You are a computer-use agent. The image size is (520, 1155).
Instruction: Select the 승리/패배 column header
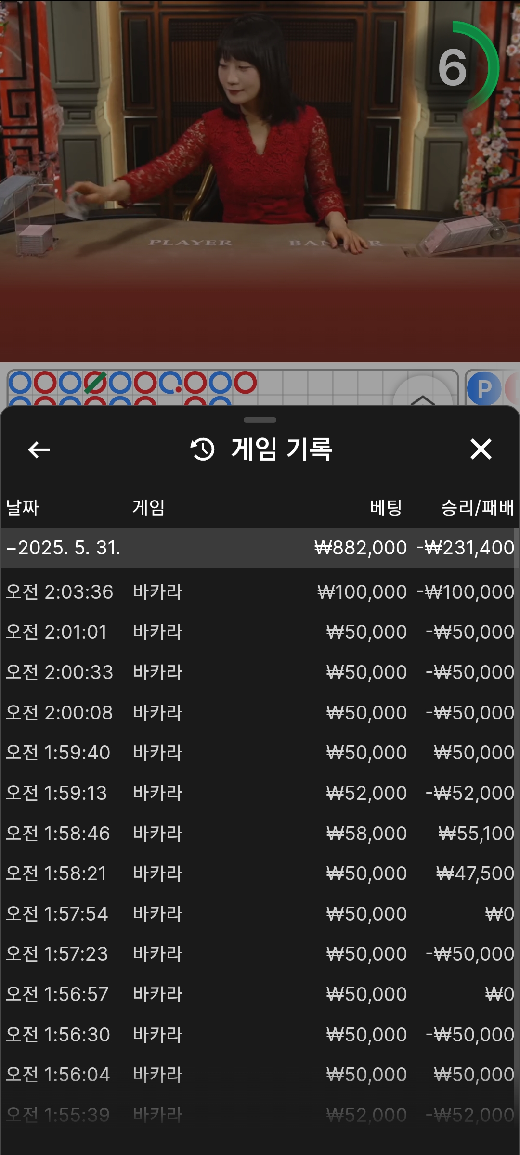[478, 508]
